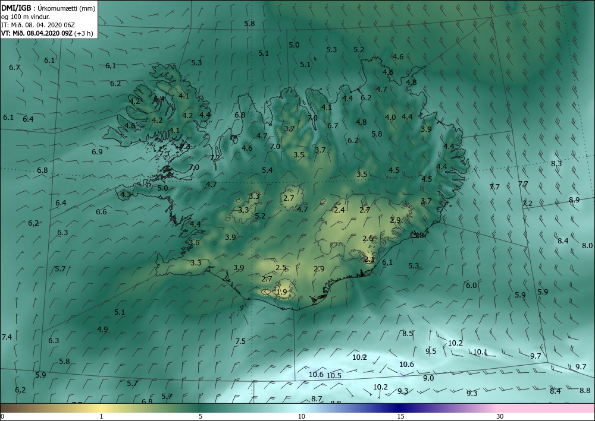Click the 7.4 value on the map
Viewport: 595px width, 421px height.
(7, 337)
